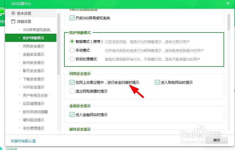
Task: Go to 网购安全提示 in sidebar
Action: (34, 46)
